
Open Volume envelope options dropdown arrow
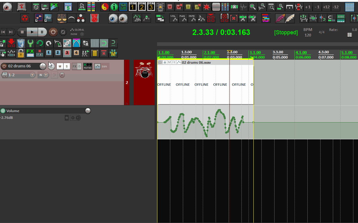point(78,118)
